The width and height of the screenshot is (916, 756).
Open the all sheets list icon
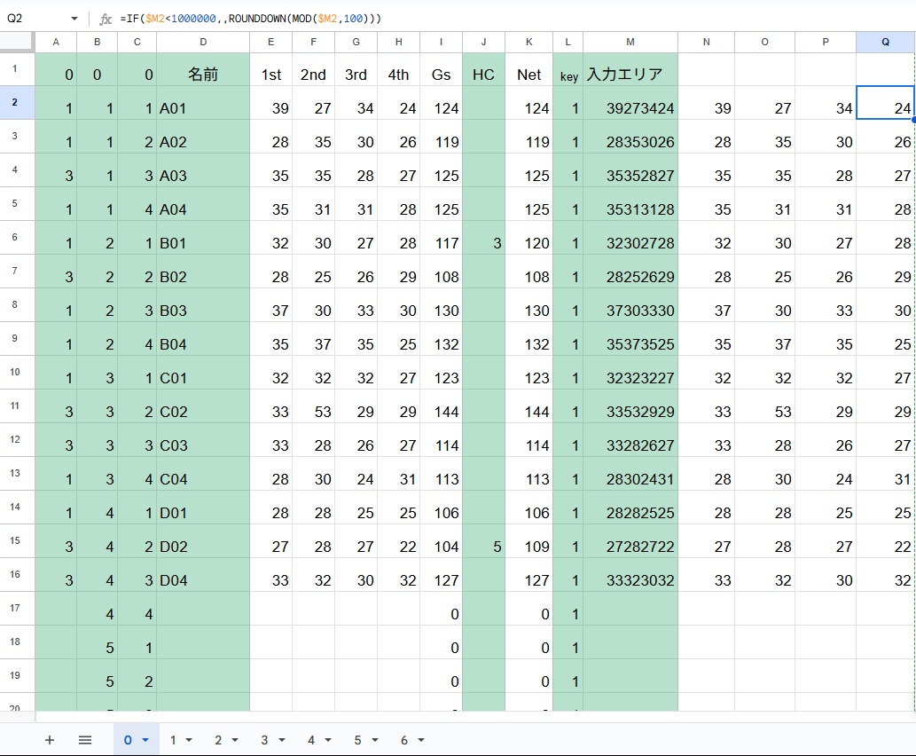85,740
